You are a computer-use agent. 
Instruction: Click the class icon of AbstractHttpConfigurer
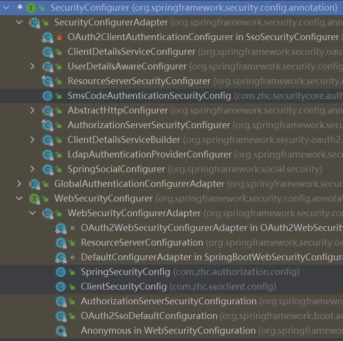tap(48, 111)
